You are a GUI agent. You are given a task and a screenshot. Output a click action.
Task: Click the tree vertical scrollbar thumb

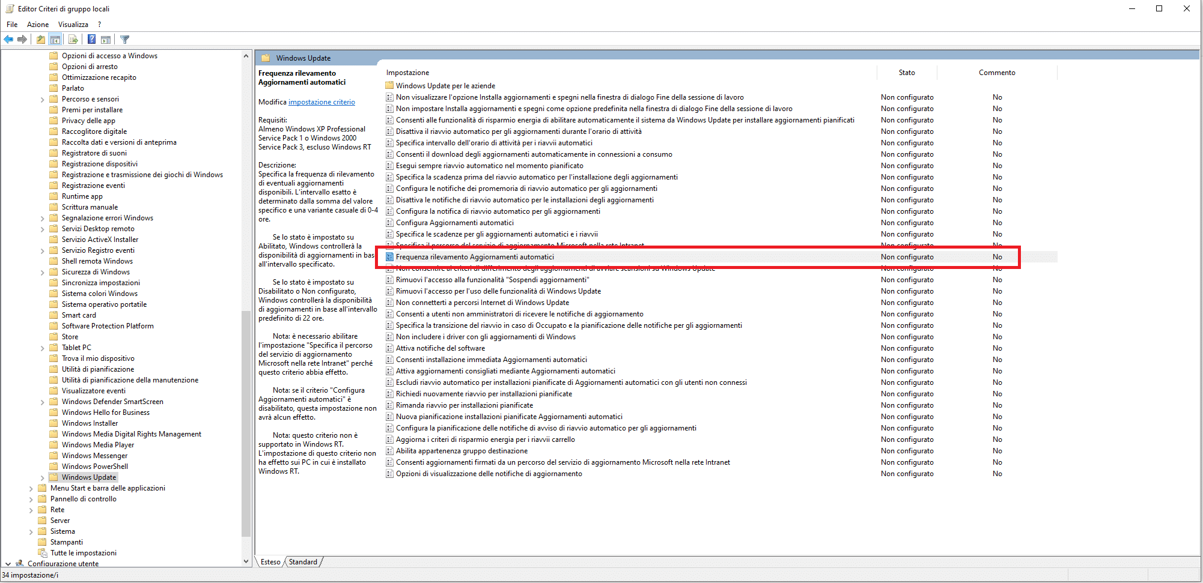(x=246, y=423)
